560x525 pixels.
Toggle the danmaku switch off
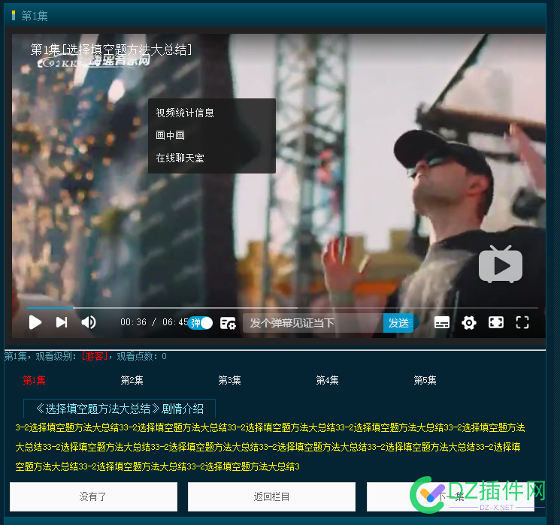click(x=201, y=323)
